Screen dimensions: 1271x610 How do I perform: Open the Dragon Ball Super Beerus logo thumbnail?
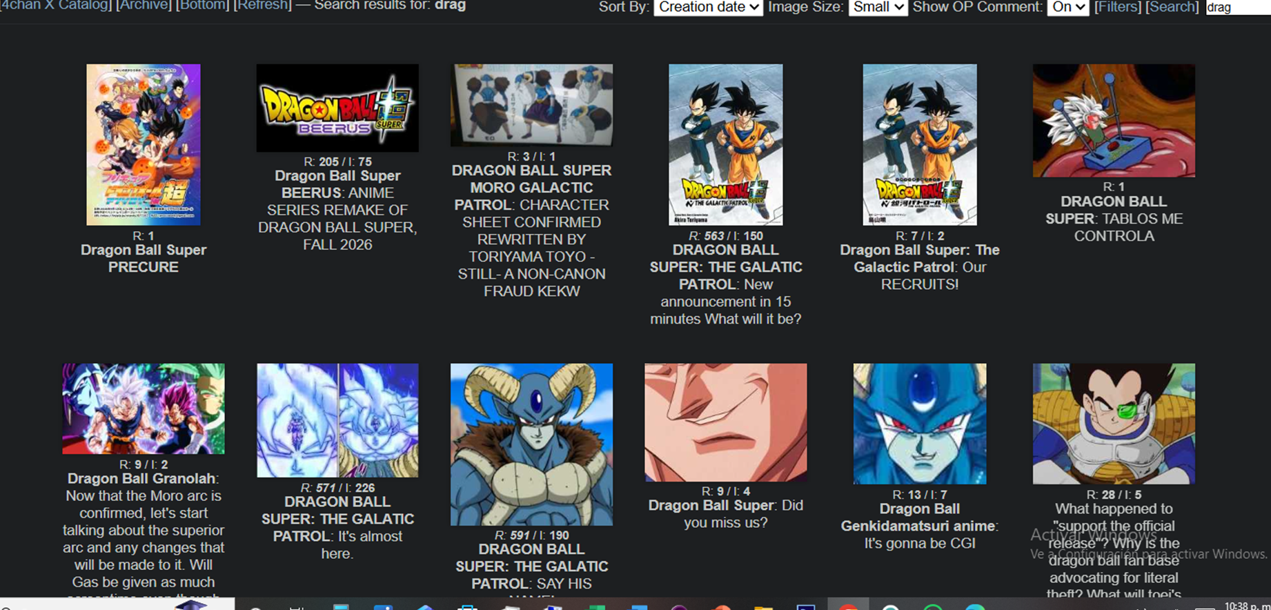337,108
